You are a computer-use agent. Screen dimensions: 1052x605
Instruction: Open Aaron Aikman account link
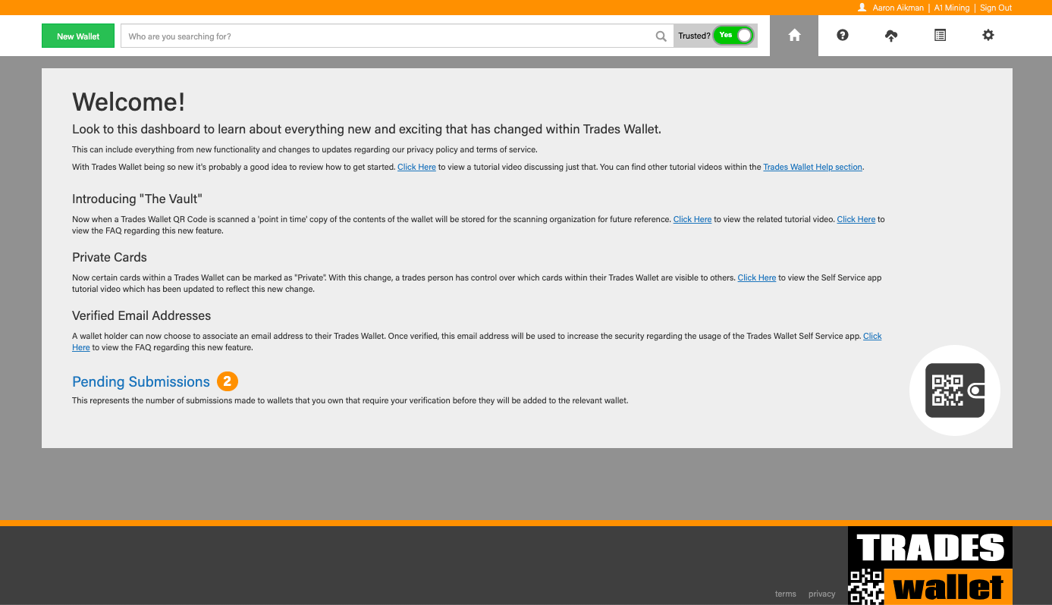[x=898, y=8]
